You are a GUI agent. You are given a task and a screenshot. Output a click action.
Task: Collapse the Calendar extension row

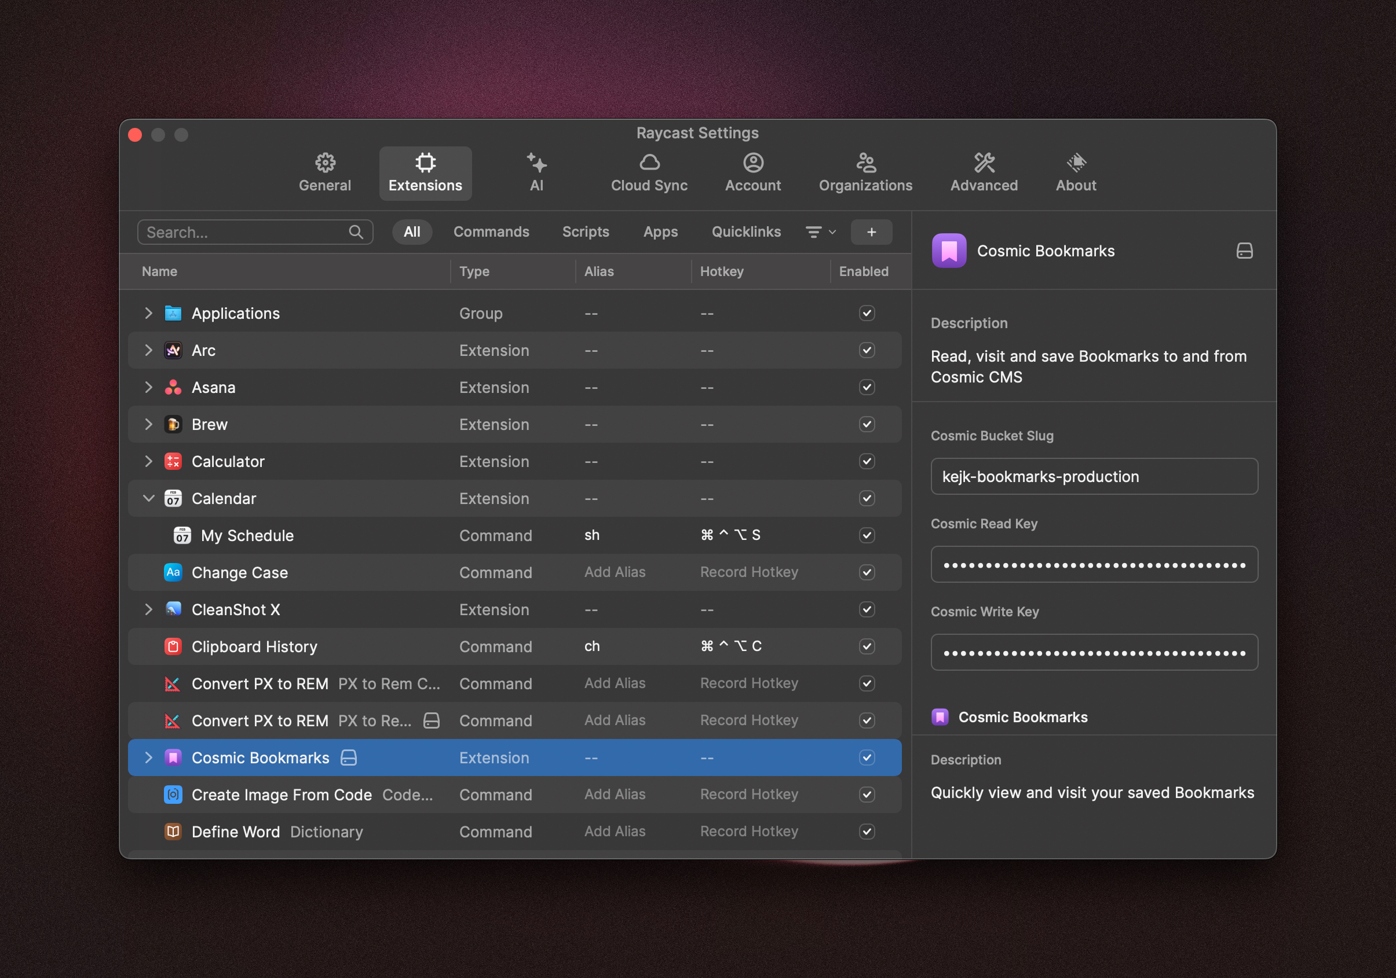[148, 498]
